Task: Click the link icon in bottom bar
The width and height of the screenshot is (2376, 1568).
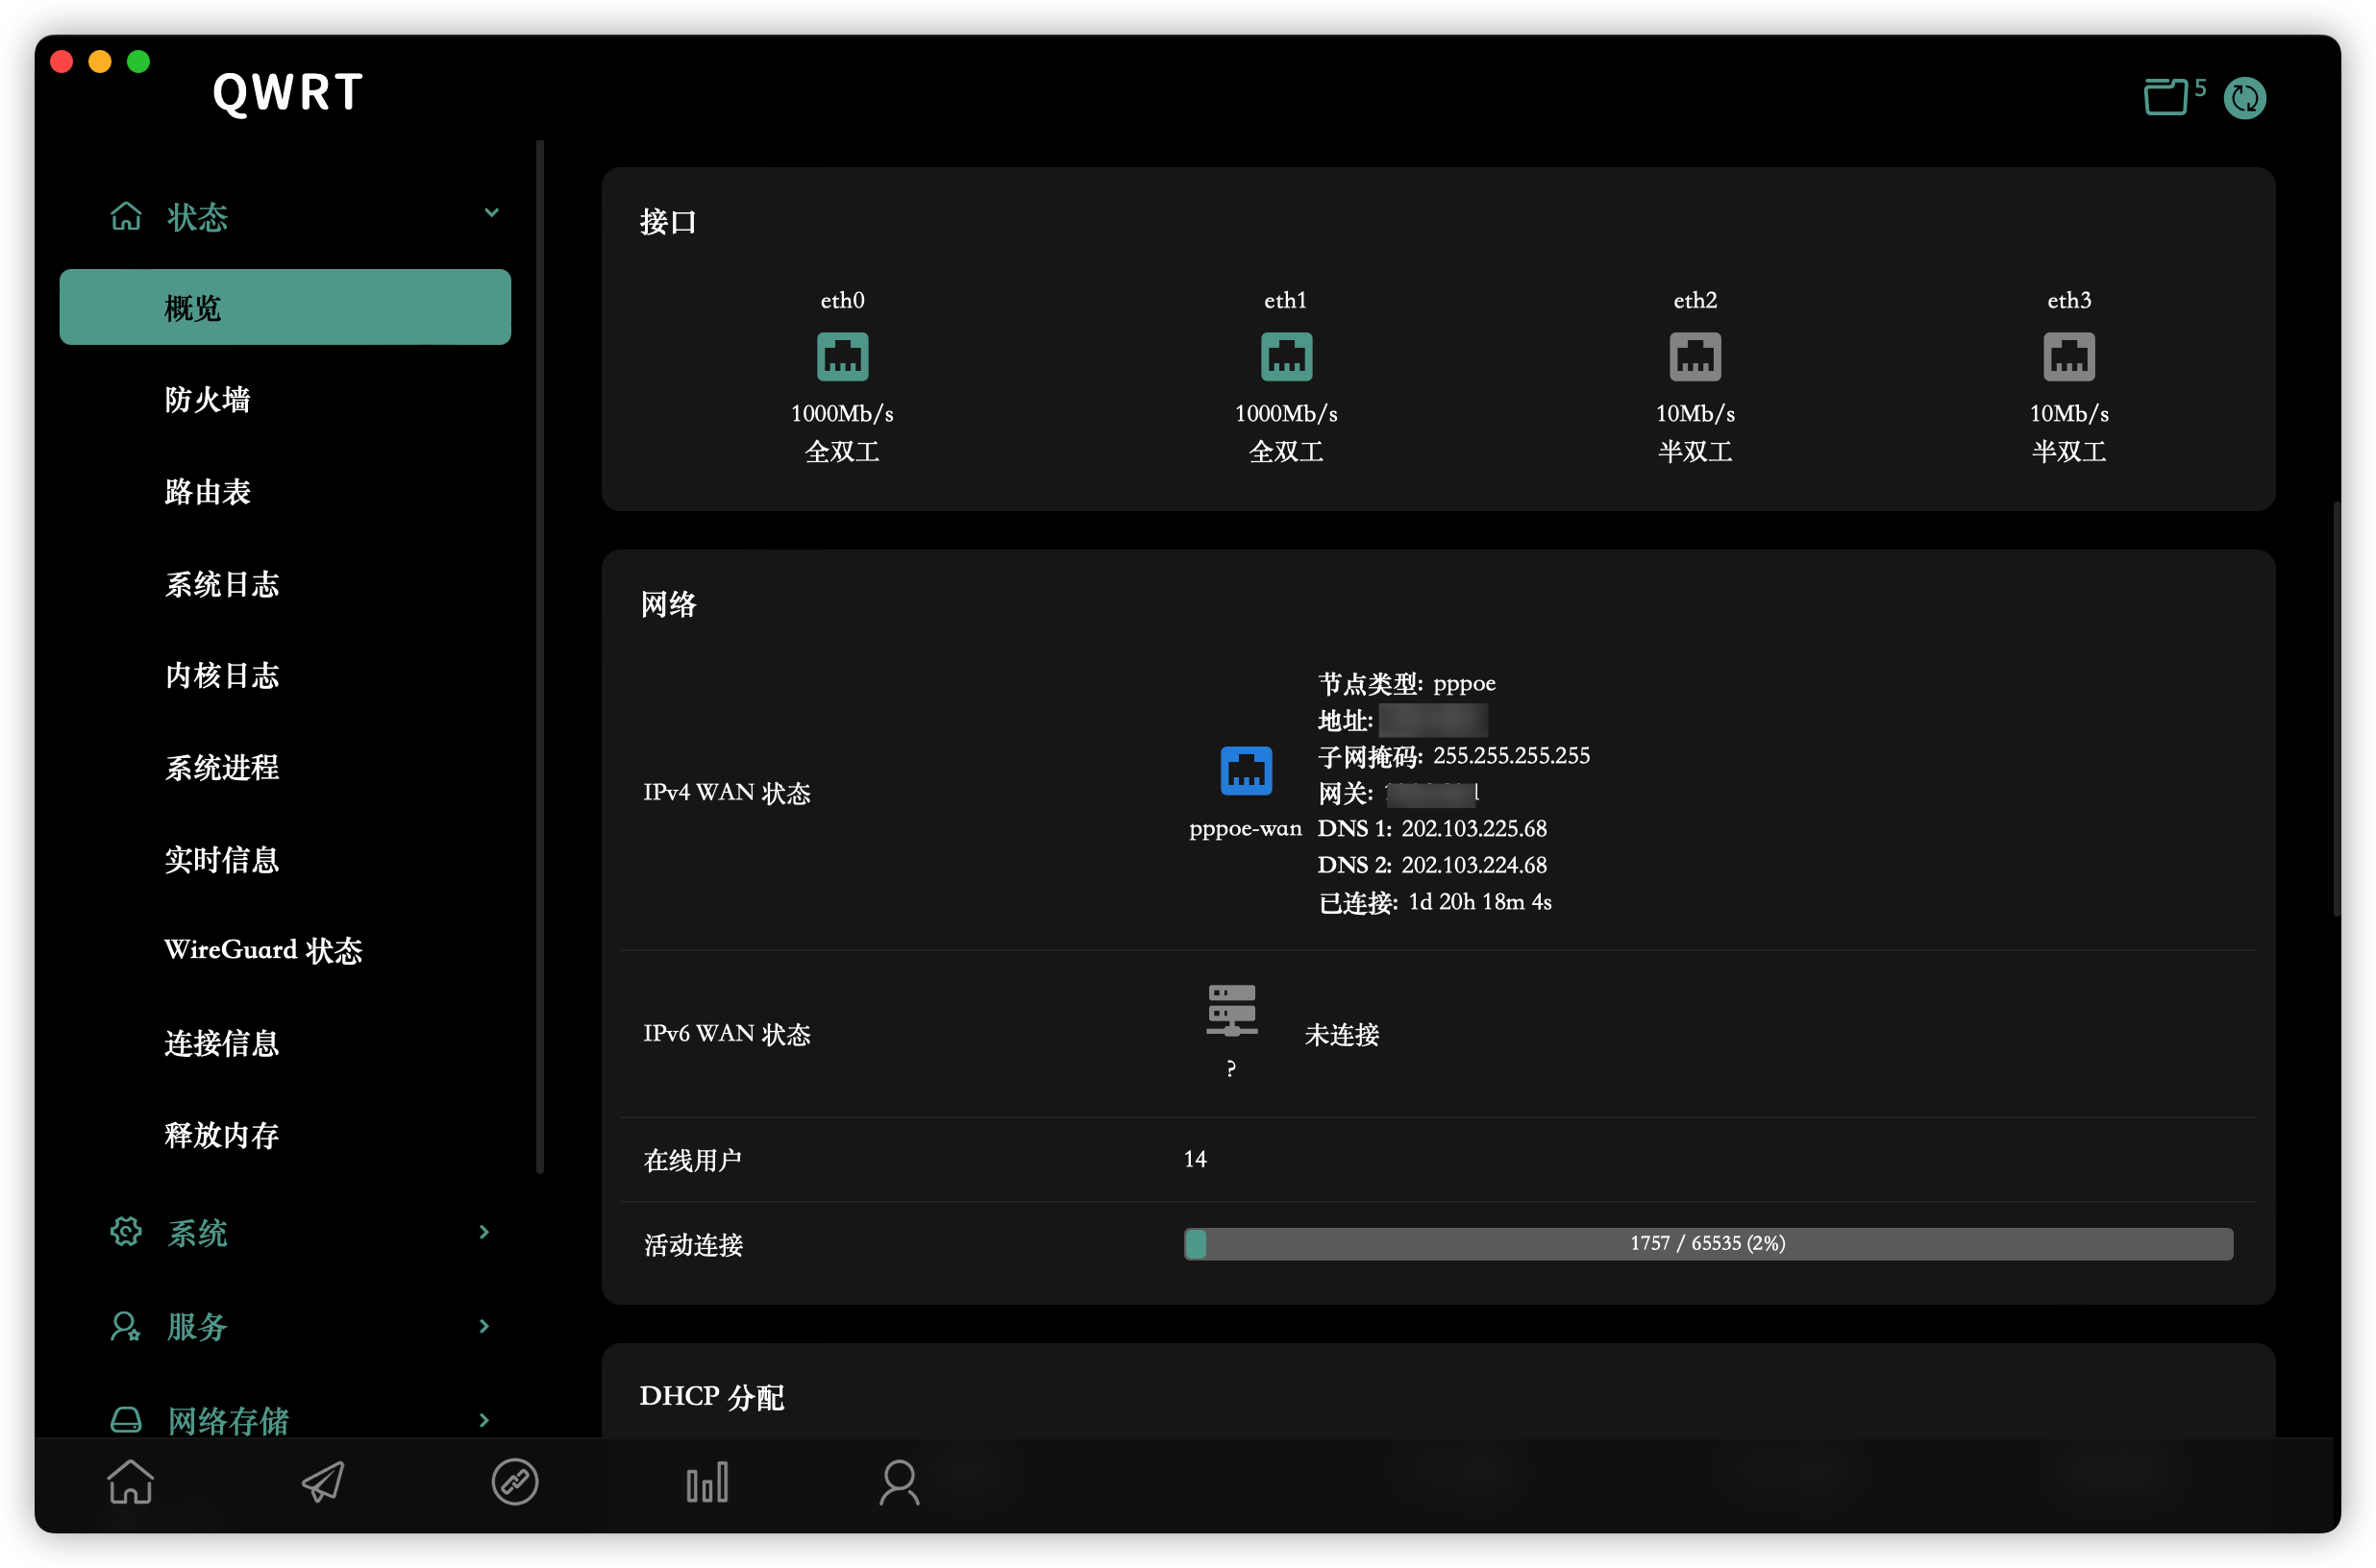Action: point(515,1482)
